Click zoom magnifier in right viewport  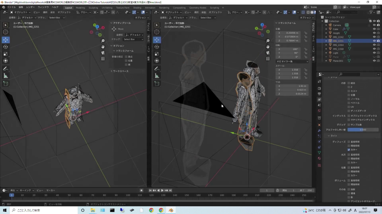(x=268, y=41)
